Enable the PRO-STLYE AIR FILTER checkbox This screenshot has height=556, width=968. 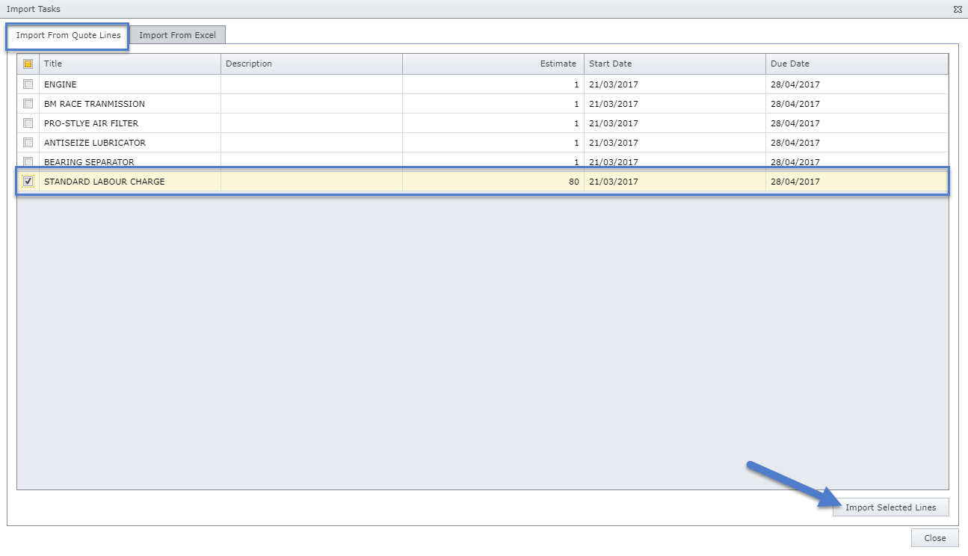28,123
